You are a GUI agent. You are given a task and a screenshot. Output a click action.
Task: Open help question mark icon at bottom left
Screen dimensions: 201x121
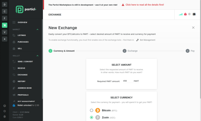pos(5,106)
